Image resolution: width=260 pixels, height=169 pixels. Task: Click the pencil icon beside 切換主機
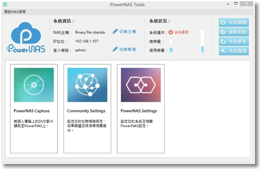(x=115, y=32)
